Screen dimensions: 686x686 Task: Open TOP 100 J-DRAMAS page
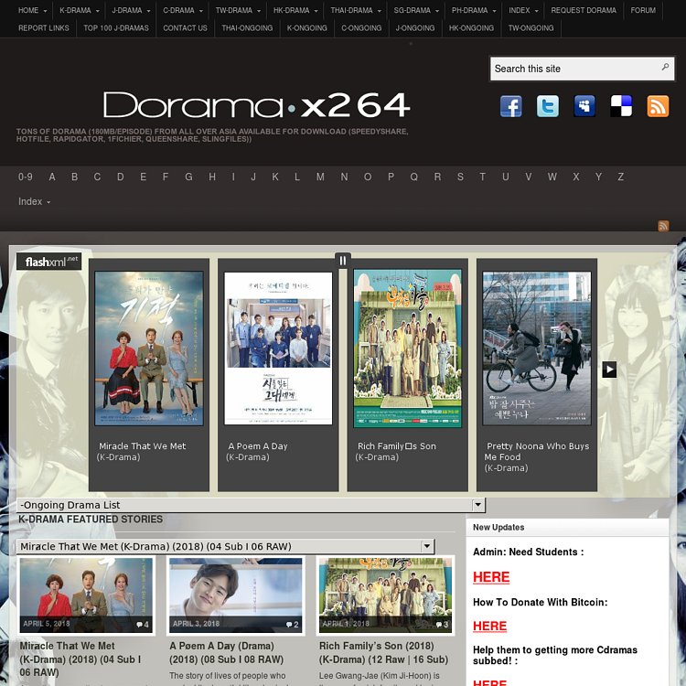click(116, 28)
